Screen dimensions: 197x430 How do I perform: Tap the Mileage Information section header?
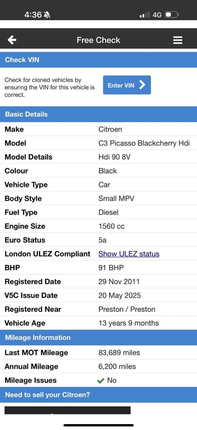tap(98, 338)
